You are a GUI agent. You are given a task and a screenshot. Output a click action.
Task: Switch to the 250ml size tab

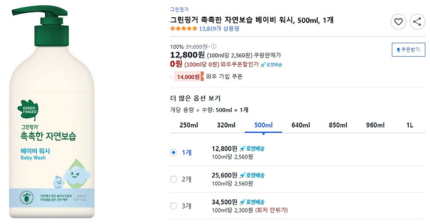coord(189,125)
